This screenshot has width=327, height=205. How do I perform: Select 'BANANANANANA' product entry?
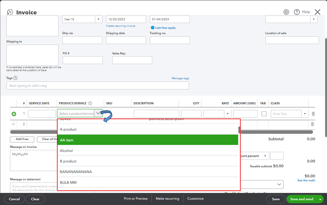point(148,172)
